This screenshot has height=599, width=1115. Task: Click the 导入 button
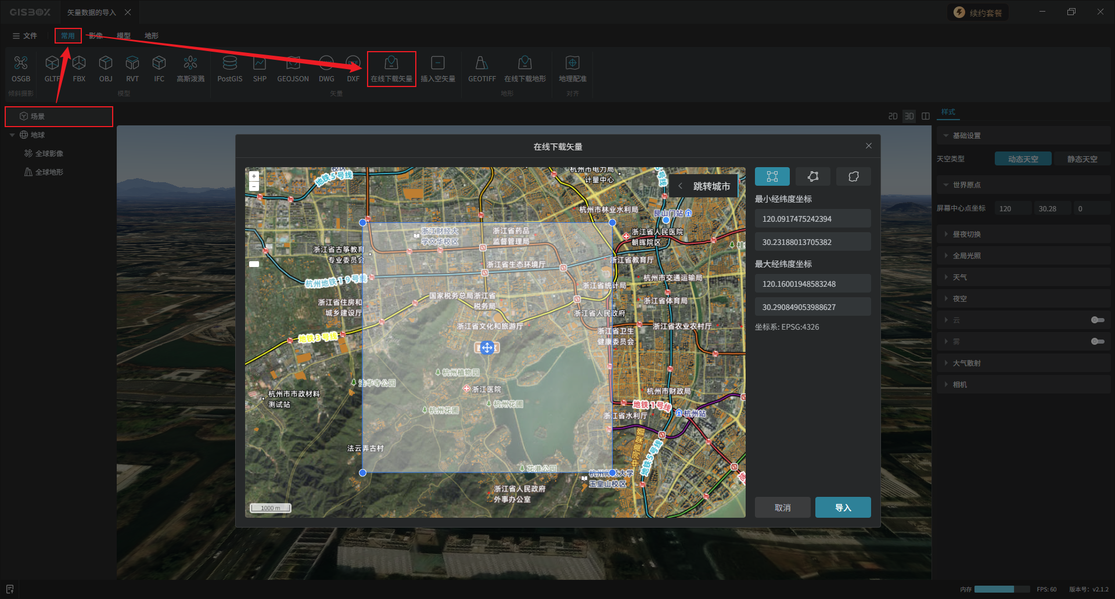(843, 507)
